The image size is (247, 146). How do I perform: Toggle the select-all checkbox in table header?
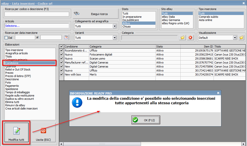click(x=61, y=46)
